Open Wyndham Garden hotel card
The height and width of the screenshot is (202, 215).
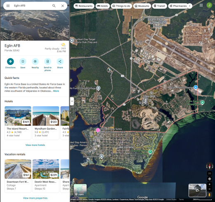[x=46, y=123]
